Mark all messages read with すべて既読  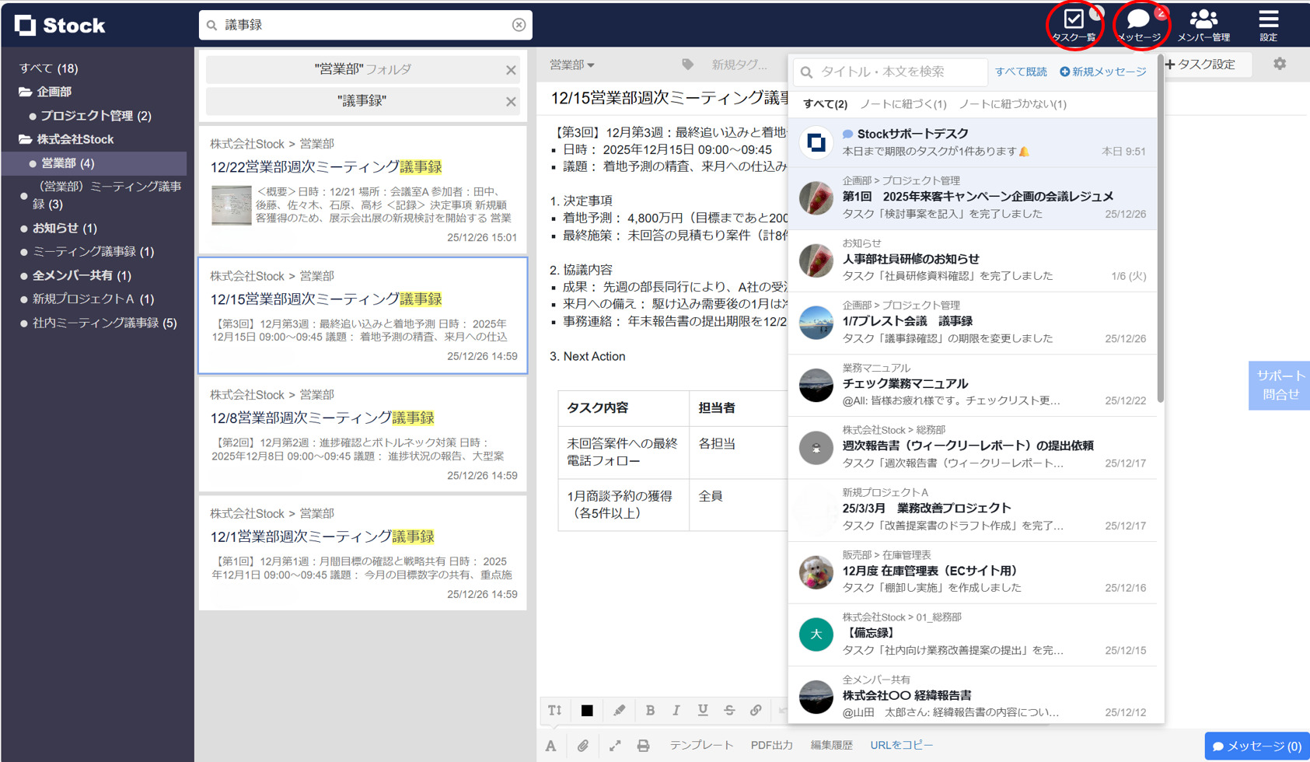(1021, 71)
